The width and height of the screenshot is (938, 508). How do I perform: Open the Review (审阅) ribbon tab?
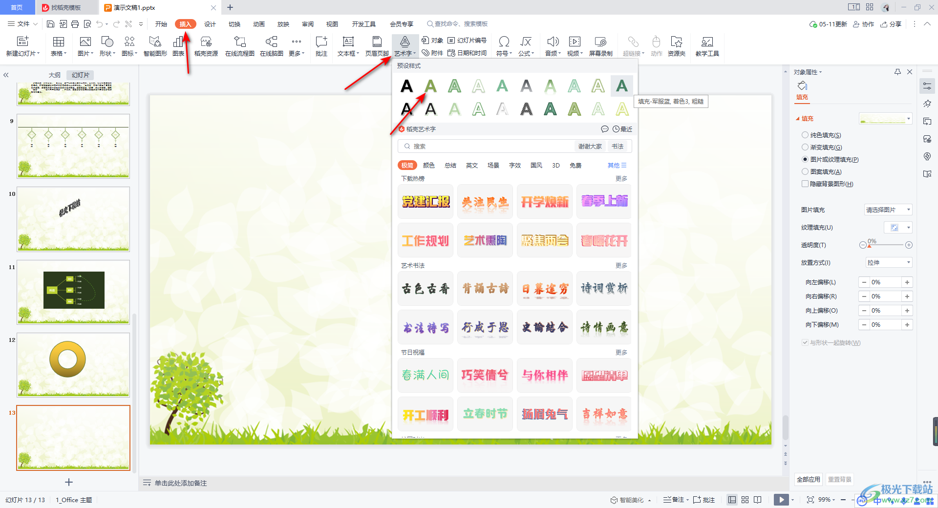[308, 24]
